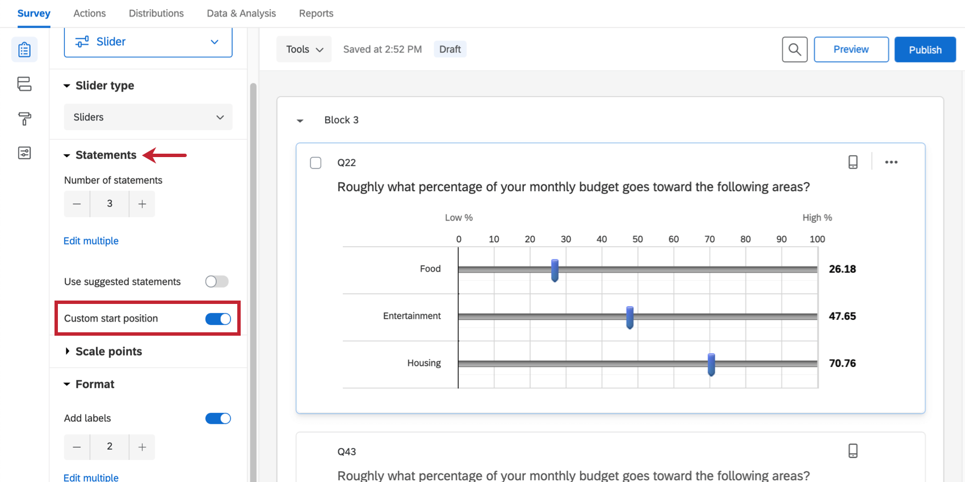This screenshot has height=482, width=965.
Task: Click the number of labels value field
Action: point(110,447)
